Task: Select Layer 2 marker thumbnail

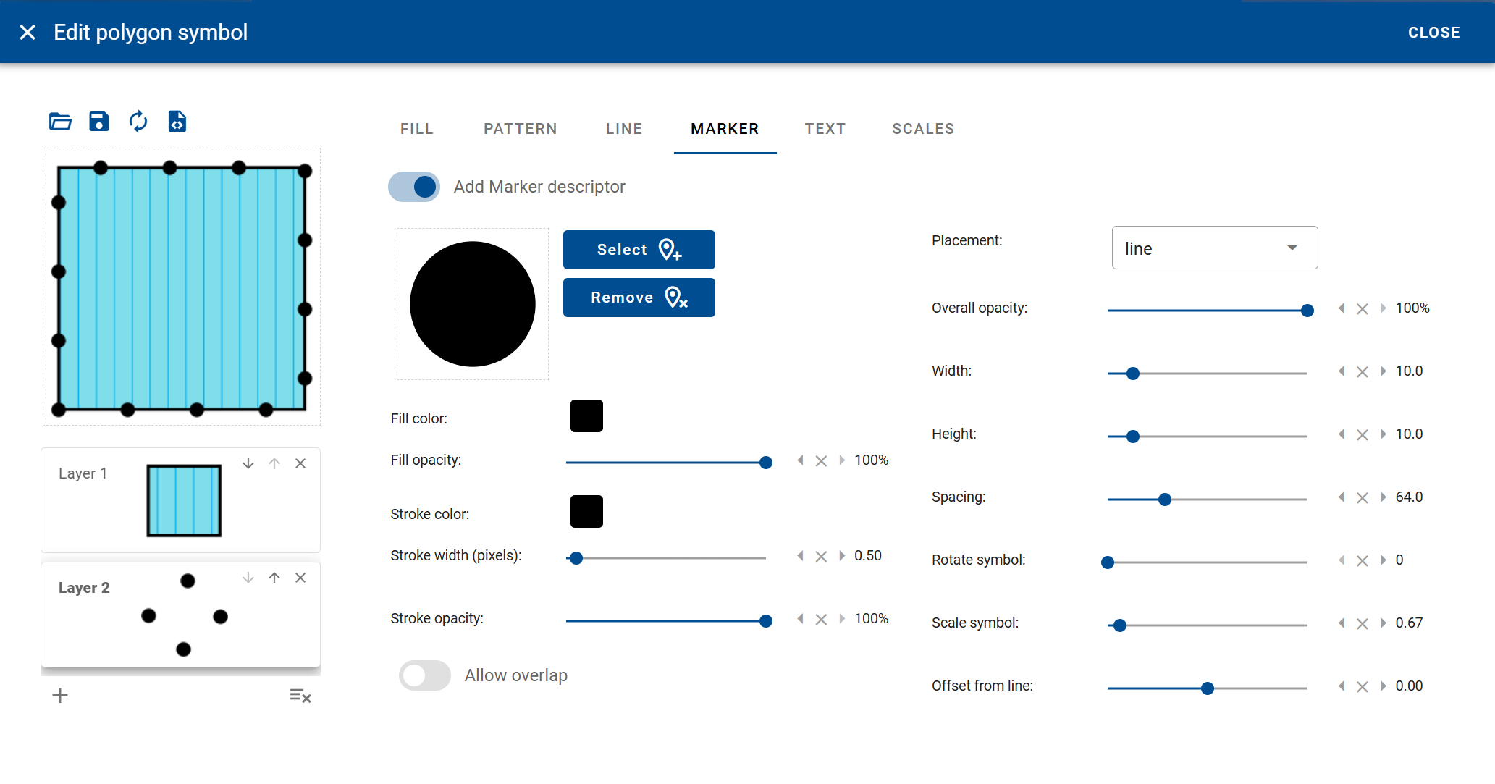Action: (x=185, y=615)
